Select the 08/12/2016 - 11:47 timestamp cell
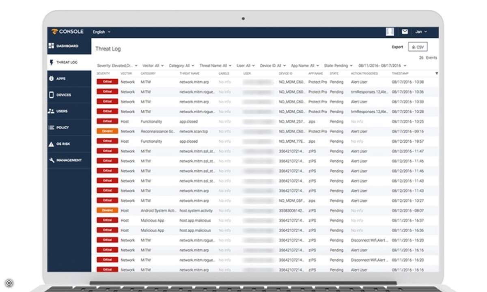 (x=408, y=151)
